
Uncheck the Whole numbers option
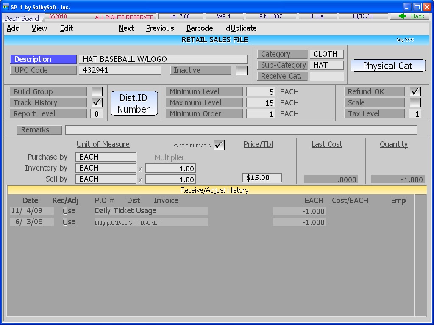coord(219,145)
